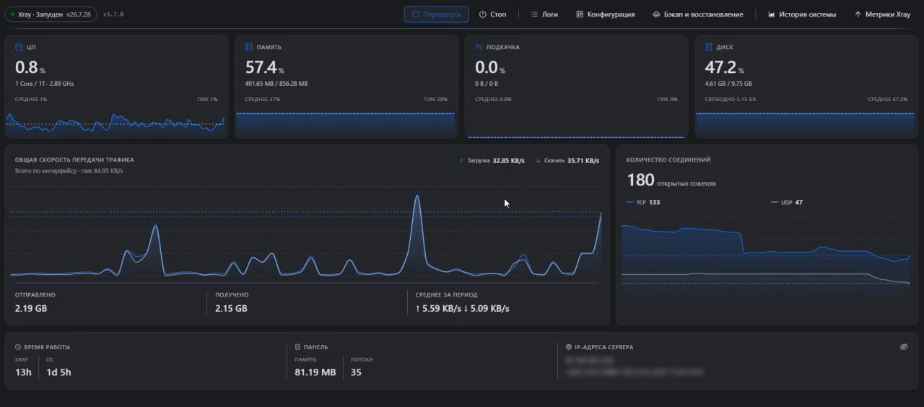924x407 pixels.
Task: Click the arrow icon beside Метрики Xray
Action: (858, 14)
